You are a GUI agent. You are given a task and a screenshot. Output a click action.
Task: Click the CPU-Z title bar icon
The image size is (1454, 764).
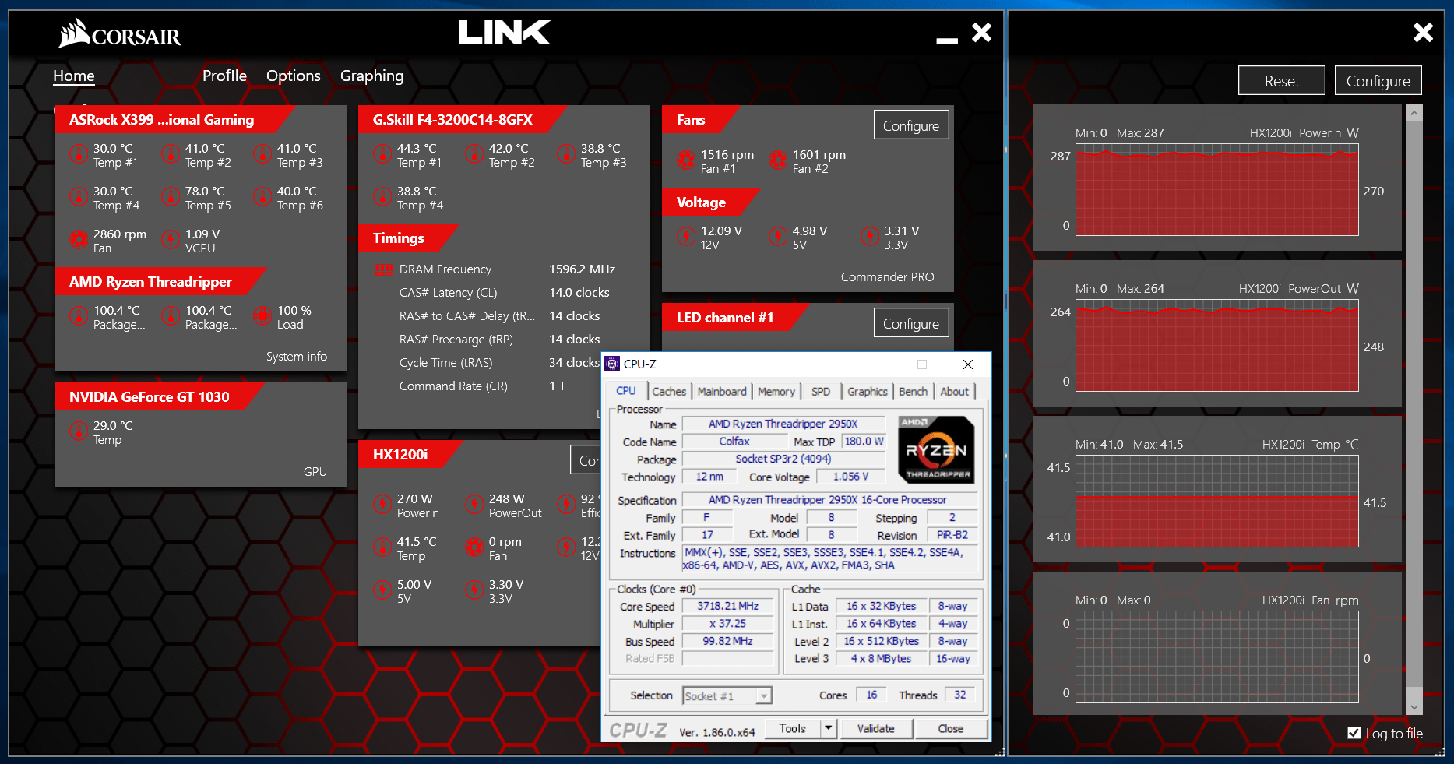[x=613, y=364]
